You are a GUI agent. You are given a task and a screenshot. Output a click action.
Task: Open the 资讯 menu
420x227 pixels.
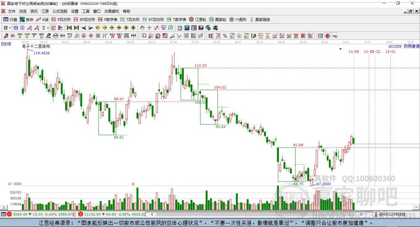[34, 11]
